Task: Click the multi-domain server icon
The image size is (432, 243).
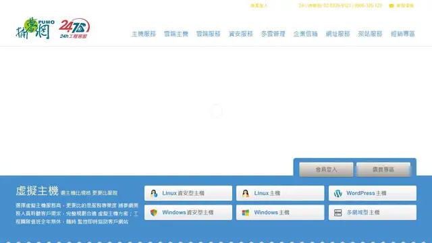Action: (337, 213)
